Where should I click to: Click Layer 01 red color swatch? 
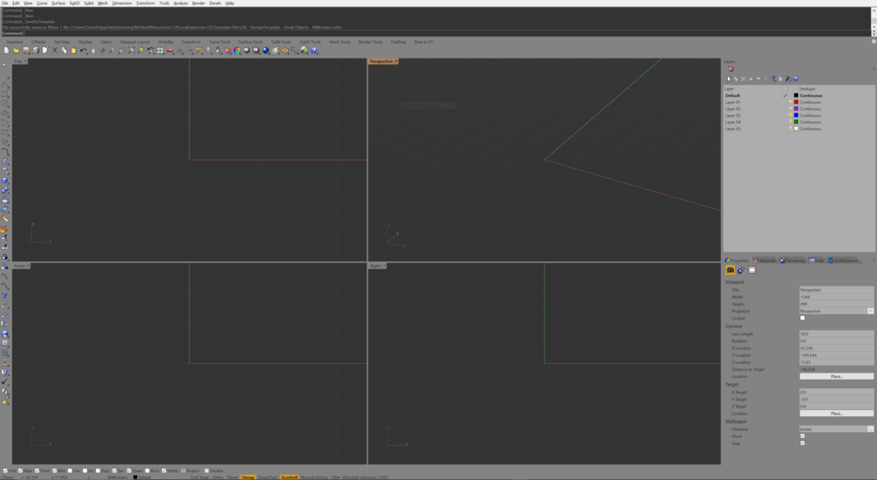click(x=796, y=102)
